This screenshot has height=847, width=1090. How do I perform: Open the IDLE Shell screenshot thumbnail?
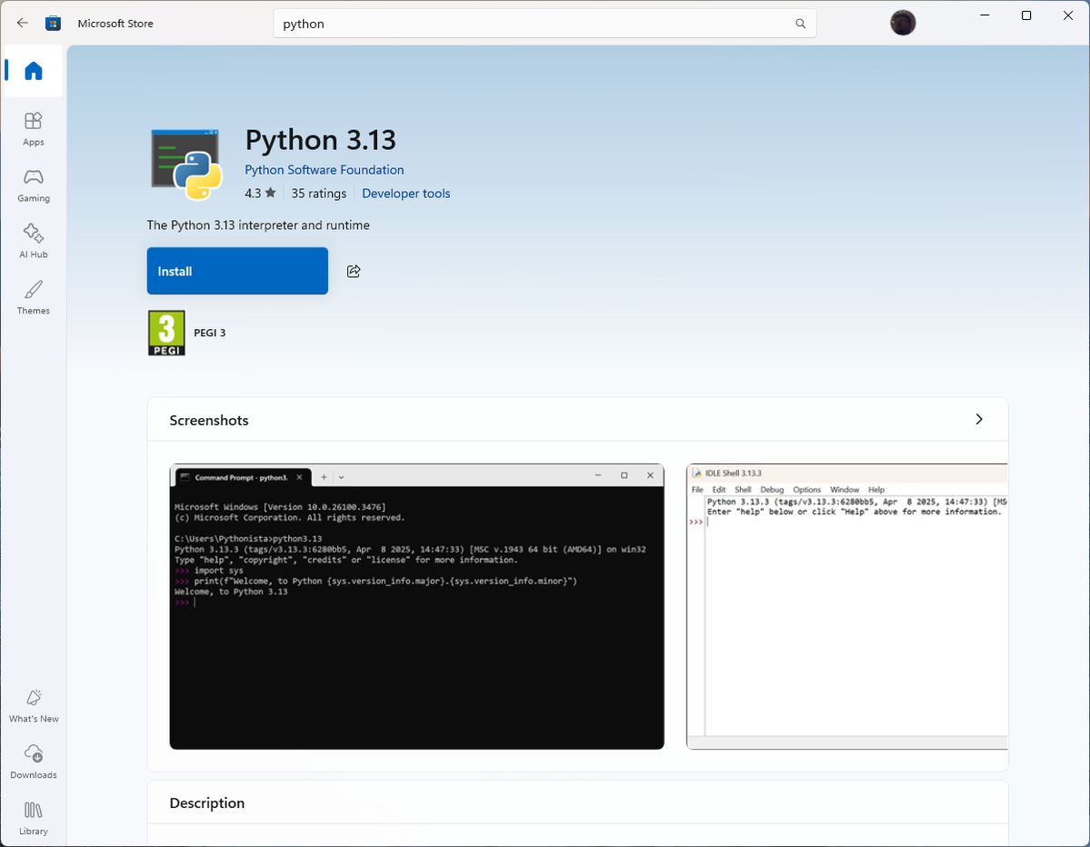tap(846, 606)
